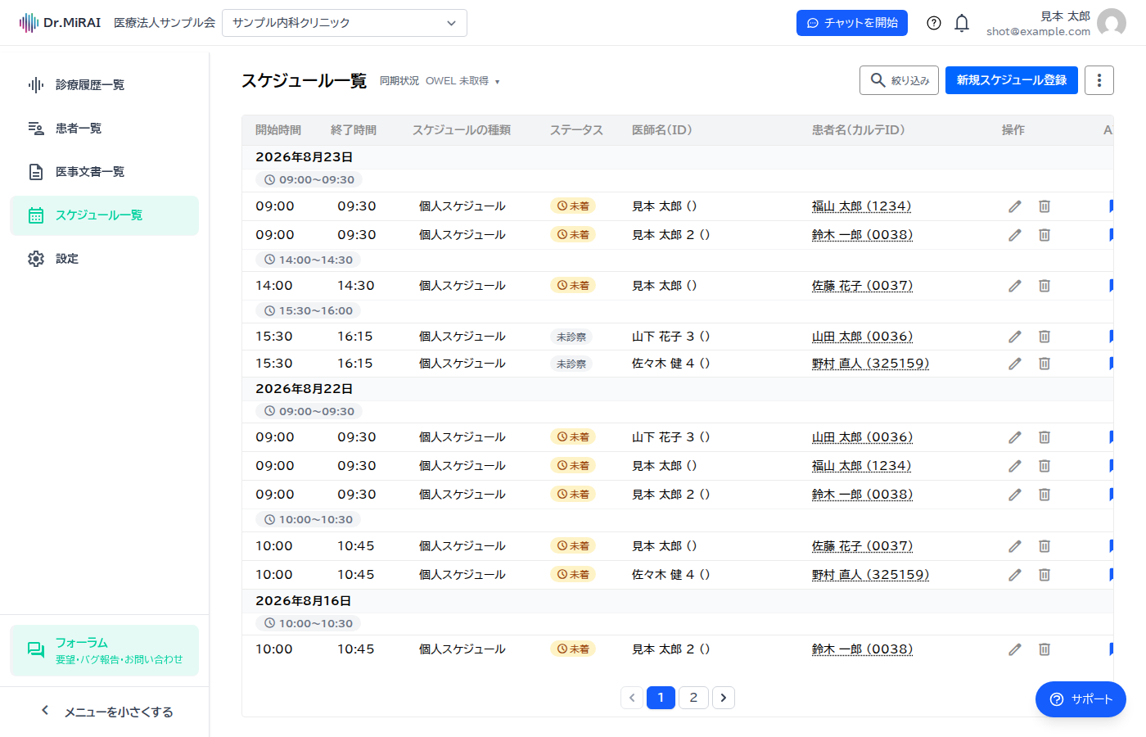Screen dimensions: 1146x737
Task: Select スケジュール一覧 in the sidebar
Action: pyautogui.click(x=105, y=215)
